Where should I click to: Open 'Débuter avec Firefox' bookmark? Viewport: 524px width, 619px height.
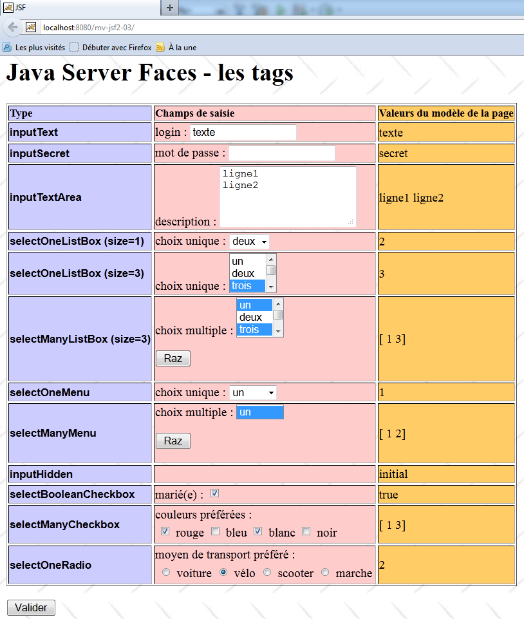[x=111, y=47]
